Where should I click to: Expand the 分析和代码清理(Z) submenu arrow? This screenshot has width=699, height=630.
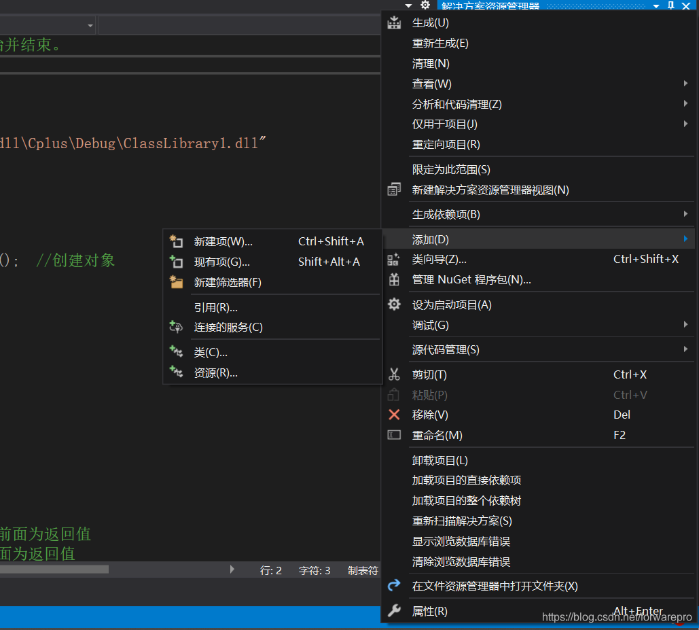coord(685,103)
